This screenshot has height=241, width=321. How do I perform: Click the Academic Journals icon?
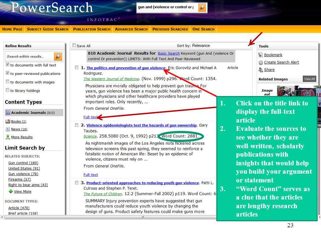pyautogui.click(x=8, y=112)
